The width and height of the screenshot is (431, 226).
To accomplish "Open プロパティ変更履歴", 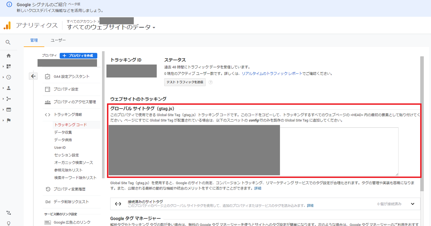I will (x=65, y=189).
